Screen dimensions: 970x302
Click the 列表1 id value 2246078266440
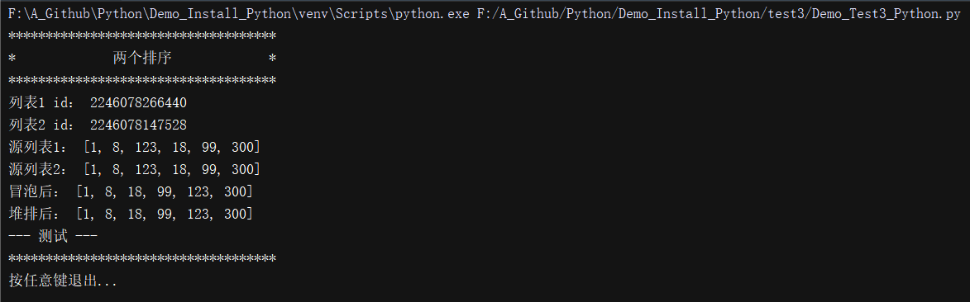(139, 102)
